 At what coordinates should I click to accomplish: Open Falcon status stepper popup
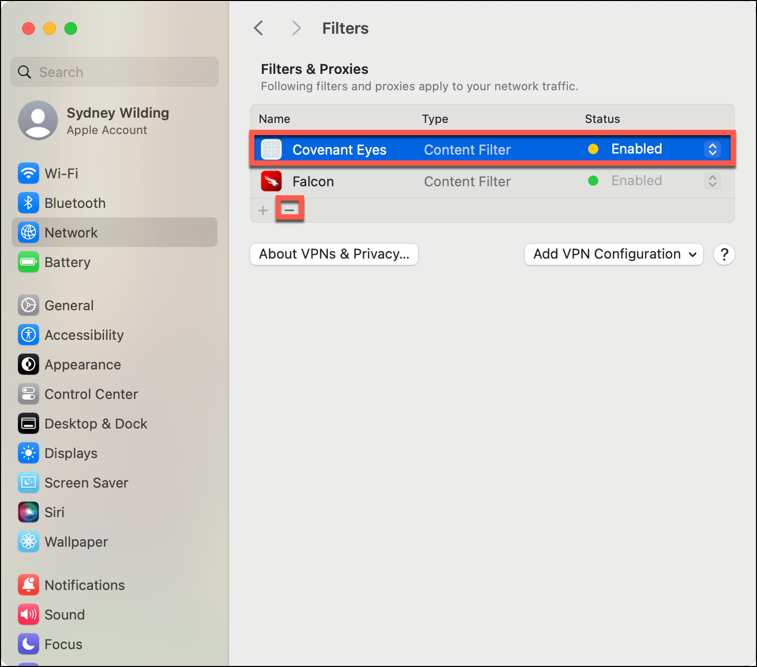point(713,181)
